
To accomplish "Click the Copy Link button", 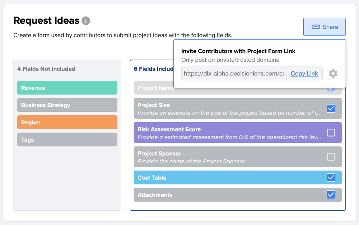I will [304, 73].
